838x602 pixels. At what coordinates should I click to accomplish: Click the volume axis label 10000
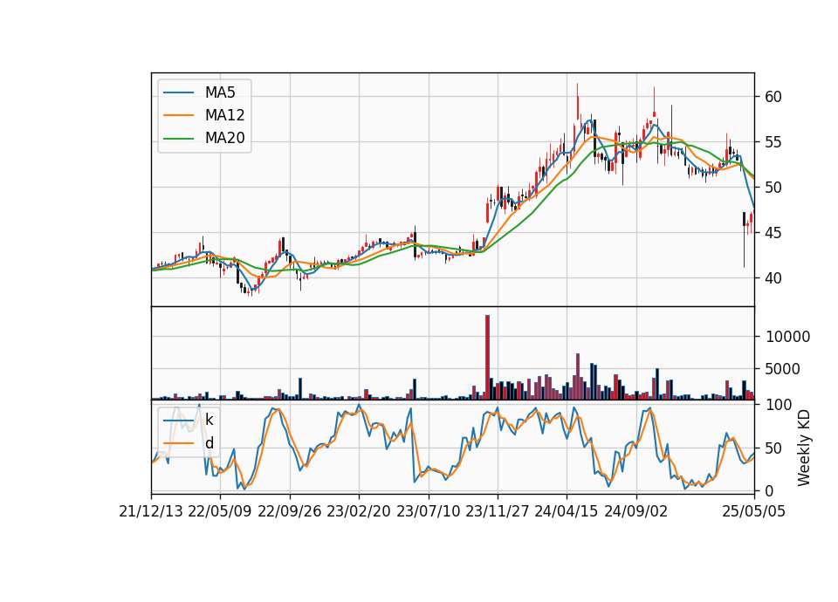(x=787, y=337)
